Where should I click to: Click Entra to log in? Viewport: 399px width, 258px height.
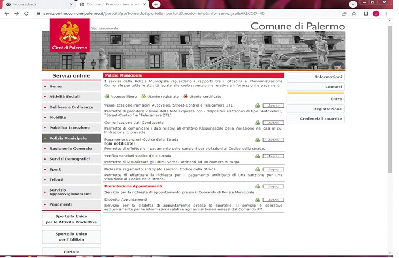315,99
